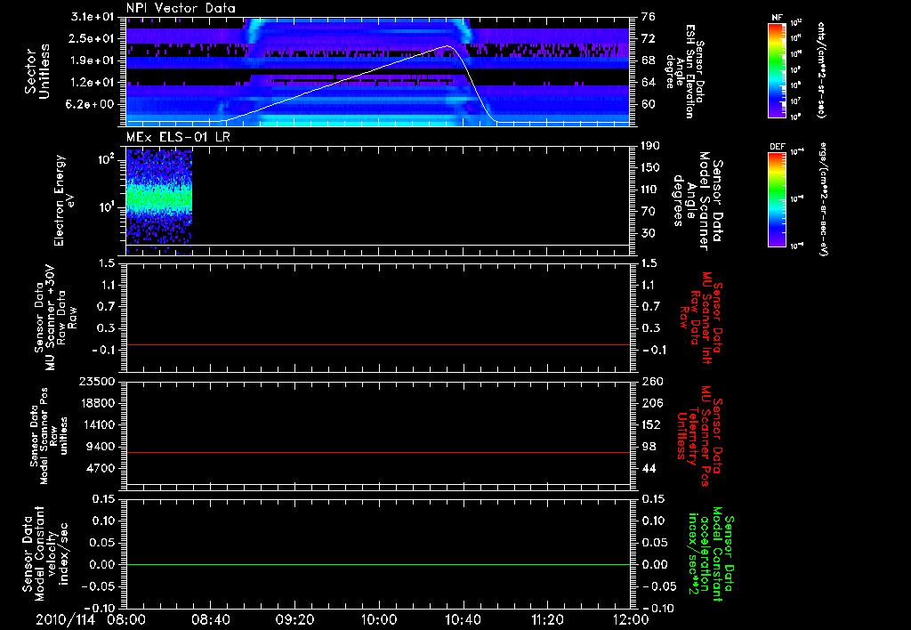
Task: Click the '110' scanner angle tick label
Action: coord(650,190)
